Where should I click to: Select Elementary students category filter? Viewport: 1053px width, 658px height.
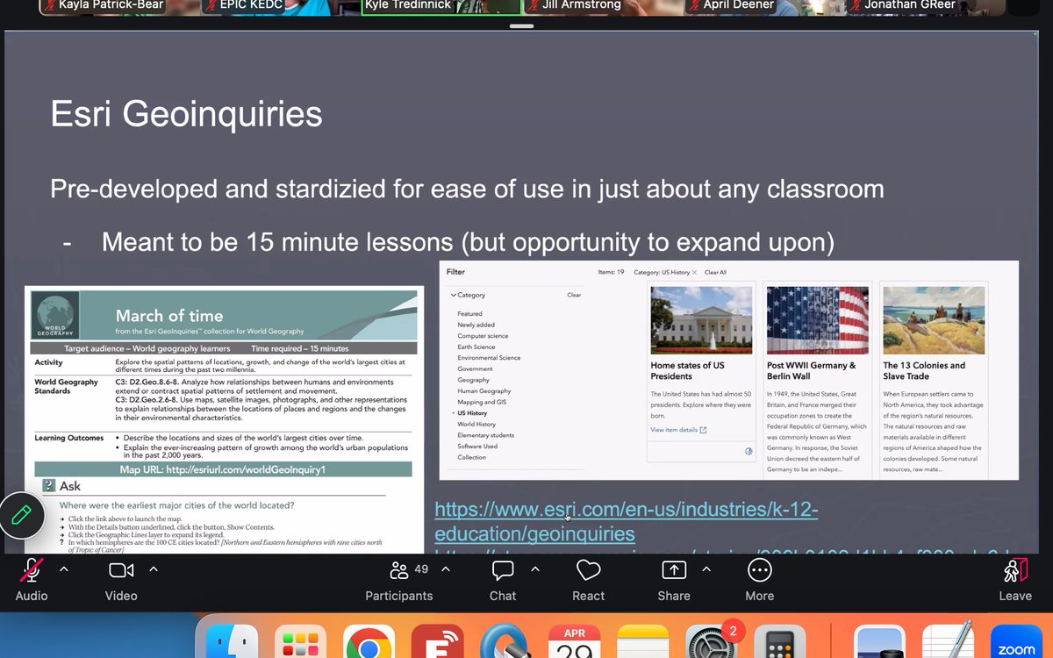(x=485, y=435)
